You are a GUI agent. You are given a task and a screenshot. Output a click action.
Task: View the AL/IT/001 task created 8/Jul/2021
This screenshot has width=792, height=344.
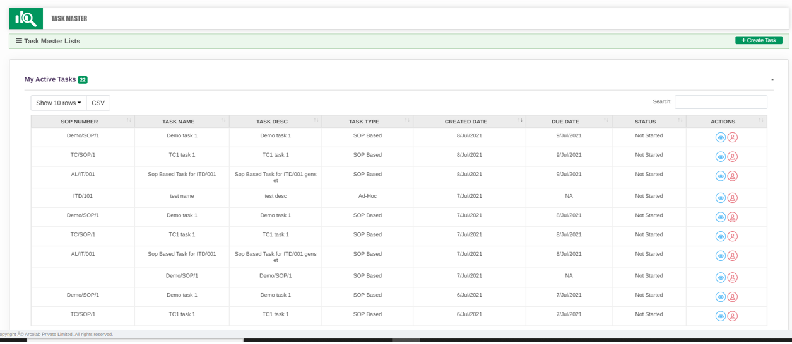click(x=720, y=176)
